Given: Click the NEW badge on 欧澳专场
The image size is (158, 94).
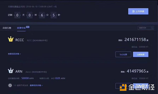Looking at the screenshot, I should tap(28, 27).
